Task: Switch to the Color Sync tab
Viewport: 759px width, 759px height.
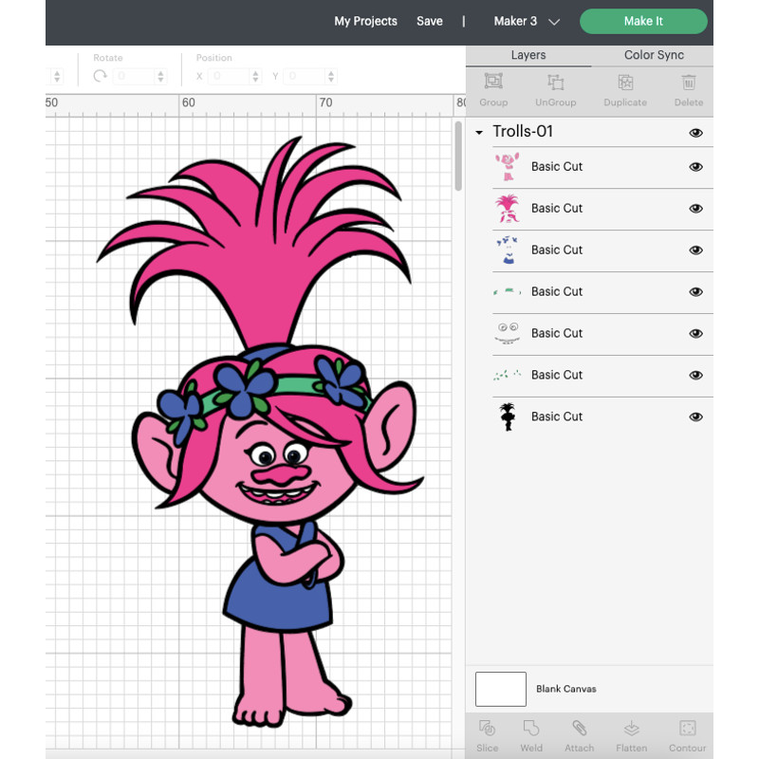Action: [652, 55]
